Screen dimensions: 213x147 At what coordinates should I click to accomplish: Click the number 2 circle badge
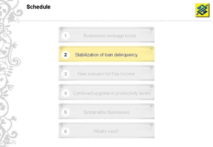point(66,55)
